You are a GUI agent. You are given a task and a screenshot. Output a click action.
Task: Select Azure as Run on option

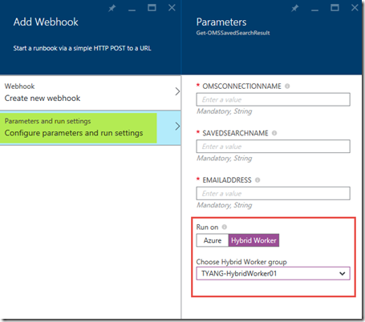[x=213, y=240]
